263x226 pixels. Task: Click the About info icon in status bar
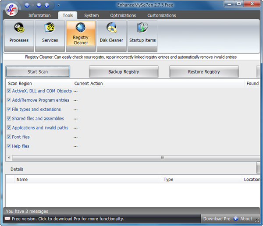(x=236, y=219)
